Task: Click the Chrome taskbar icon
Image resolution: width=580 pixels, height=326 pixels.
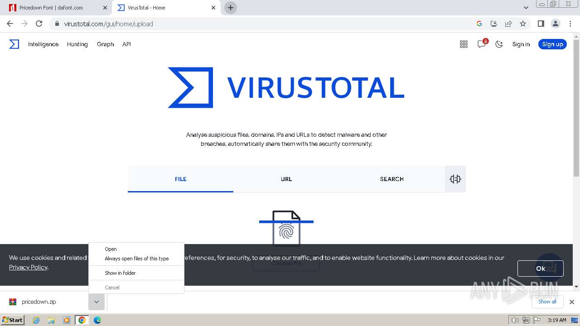Action: click(82, 320)
